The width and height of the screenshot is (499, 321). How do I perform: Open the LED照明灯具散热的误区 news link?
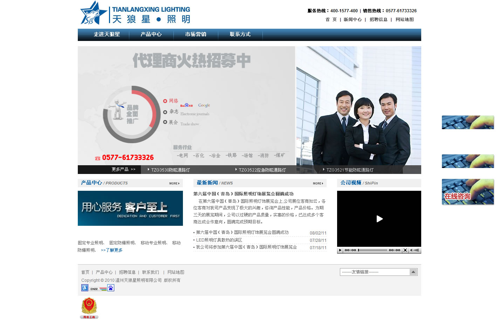click(x=219, y=240)
